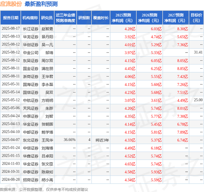Click the 3.92亿 profit value

tap(130, 37)
